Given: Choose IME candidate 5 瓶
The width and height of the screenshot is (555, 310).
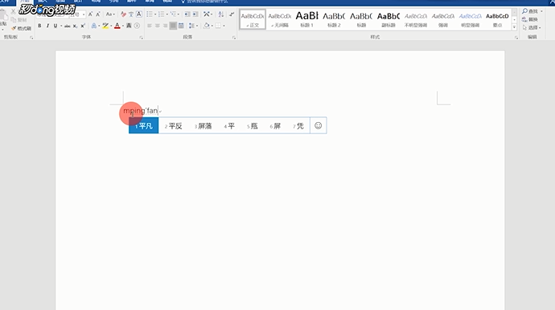Looking at the screenshot, I should coord(253,126).
